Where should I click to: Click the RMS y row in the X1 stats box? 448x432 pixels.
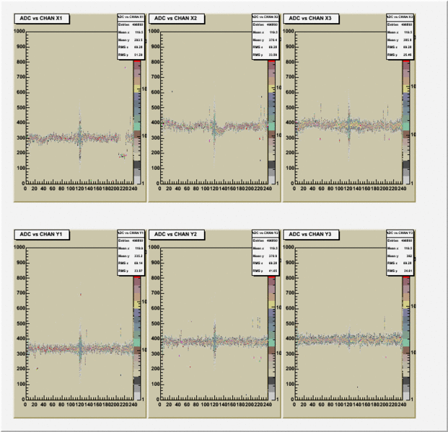coord(131,55)
